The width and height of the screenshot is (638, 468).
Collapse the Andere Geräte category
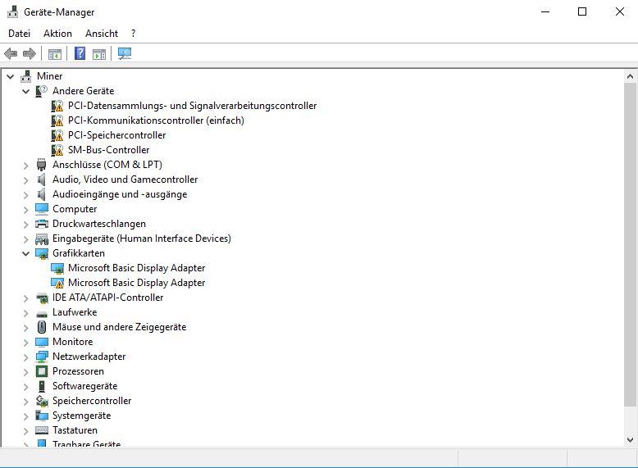(26, 91)
